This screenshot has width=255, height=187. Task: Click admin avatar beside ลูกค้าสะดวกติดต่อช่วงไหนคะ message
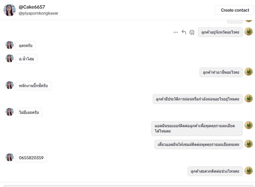(x=249, y=171)
